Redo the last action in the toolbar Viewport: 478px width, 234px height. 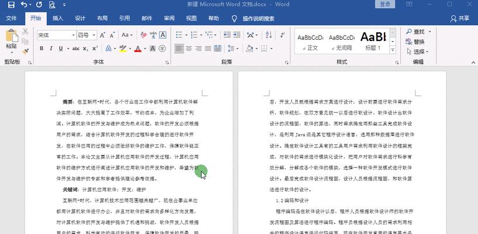(x=39, y=5)
